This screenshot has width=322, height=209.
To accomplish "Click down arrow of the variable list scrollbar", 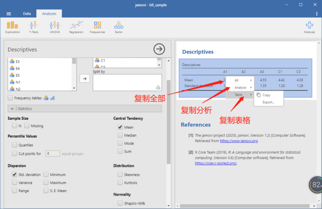I will coord(74,88).
